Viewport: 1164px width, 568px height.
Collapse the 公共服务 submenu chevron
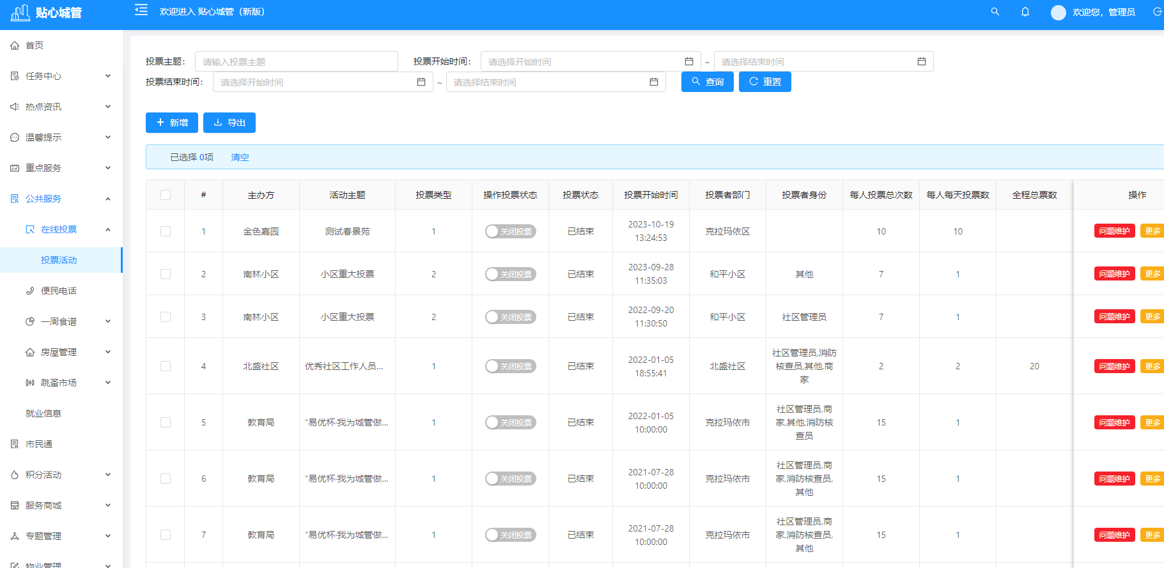108,199
